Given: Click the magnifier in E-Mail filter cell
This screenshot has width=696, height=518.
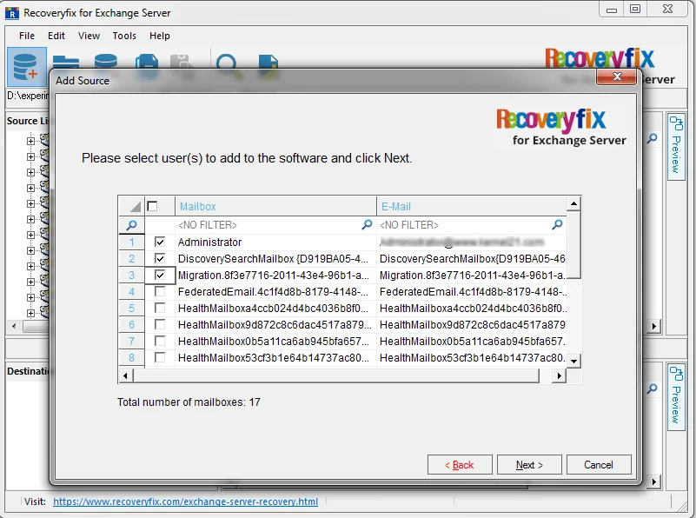Looking at the screenshot, I should [x=558, y=224].
